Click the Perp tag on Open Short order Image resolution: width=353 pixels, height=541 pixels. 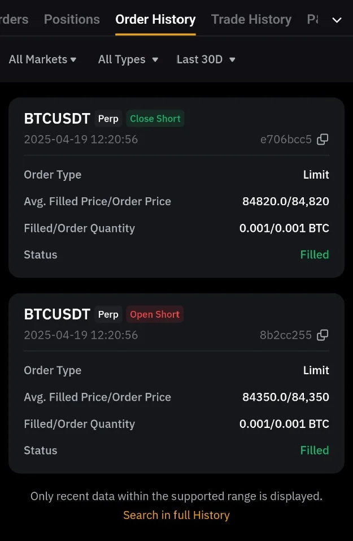click(x=108, y=314)
